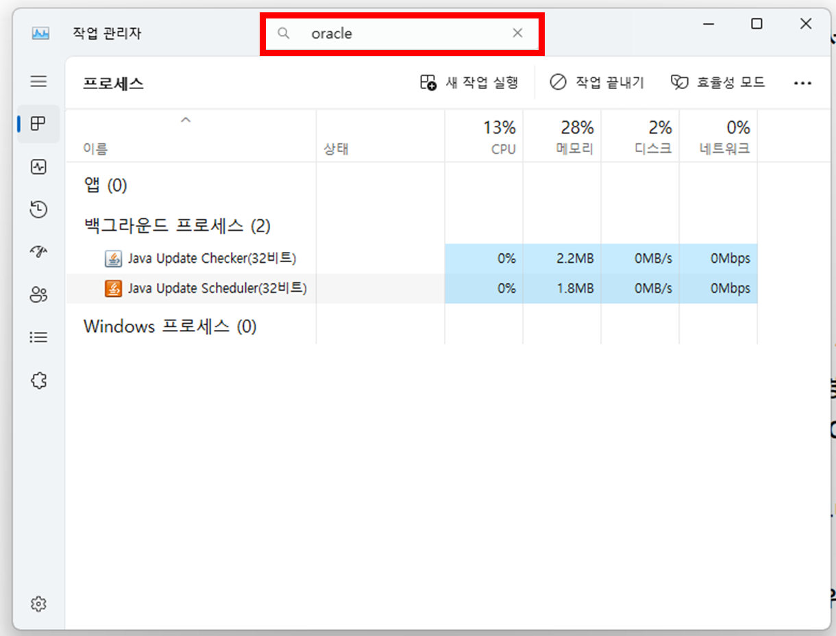Select the Java Update Scheduler(32비트) row
Screen dimensions: 836x636
412,288
